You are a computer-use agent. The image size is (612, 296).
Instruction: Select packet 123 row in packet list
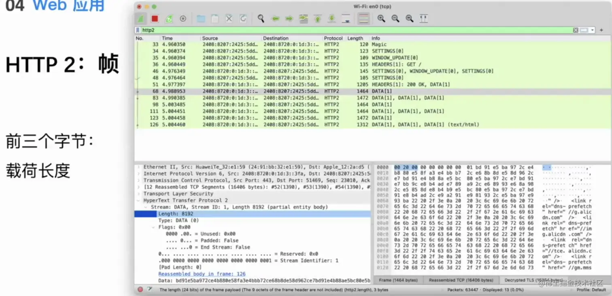tap(373, 118)
